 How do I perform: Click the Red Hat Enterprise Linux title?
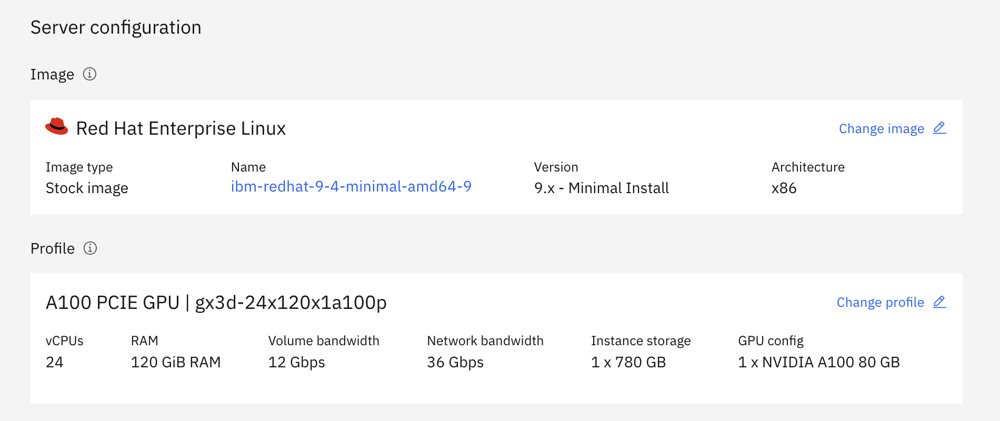point(181,128)
